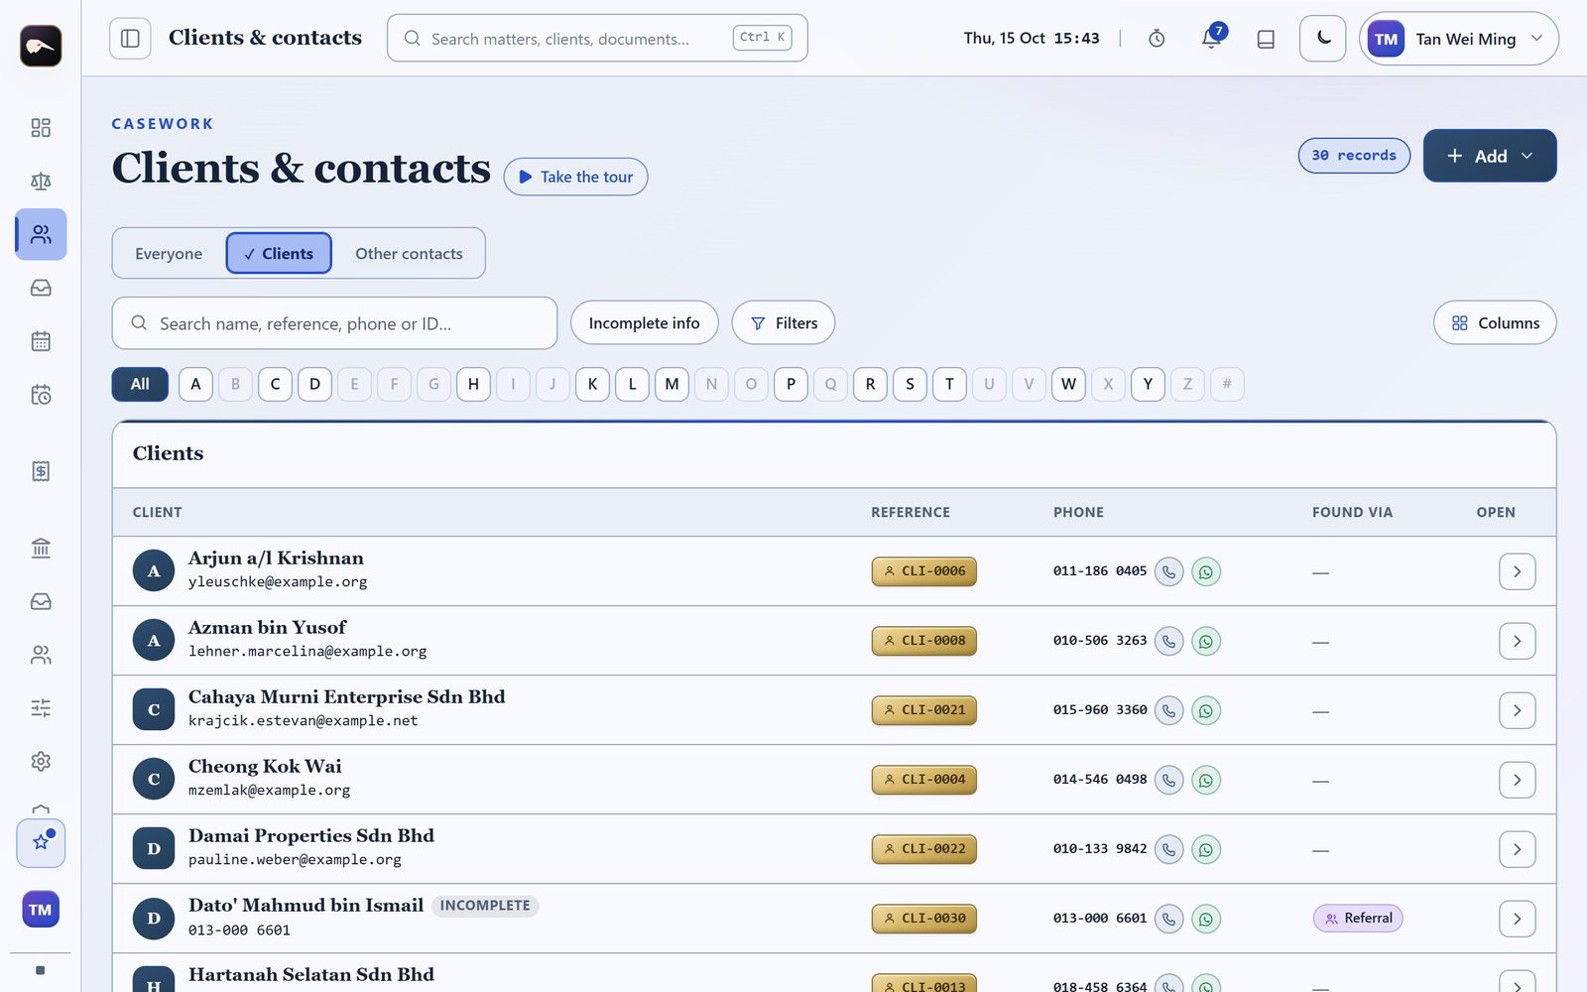1587x992 pixels.
Task: Click the Referral tag
Action: [x=1358, y=919]
